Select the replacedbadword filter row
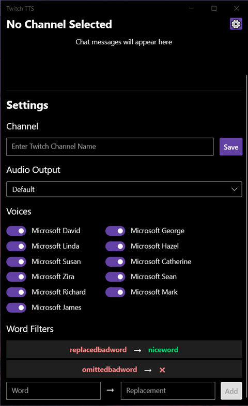Image resolution: width=248 pixels, height=406 pixels. [x=125, y=350]
